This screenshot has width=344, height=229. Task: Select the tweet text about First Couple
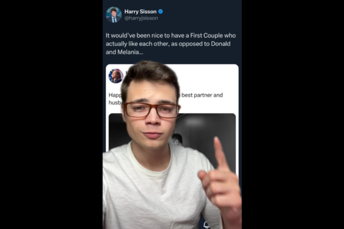click(171, 44)
